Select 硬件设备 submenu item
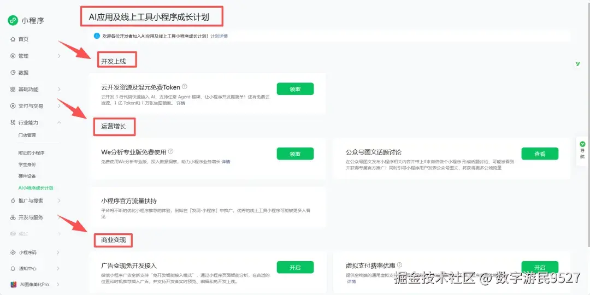The image size is (590, 295). tap(27, 176)
